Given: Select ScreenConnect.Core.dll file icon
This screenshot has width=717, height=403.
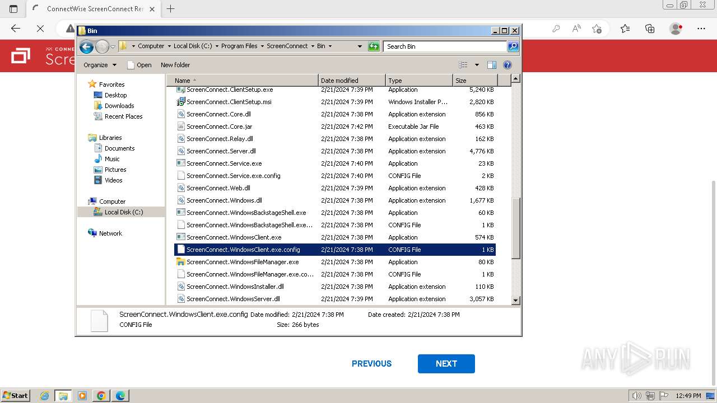Looking at the screenshot, I should pyautogui.click(x=181, y=114).
